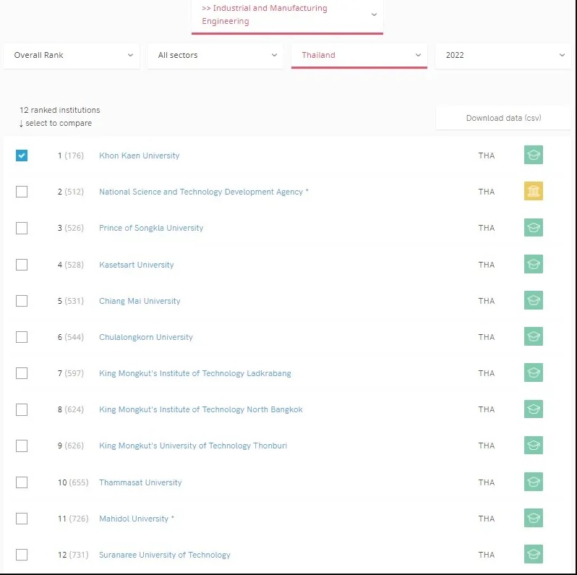Click the yellow government sector icon for National Science and Technology Development Agency
This screenshot has height=575, width=577.
(533, 191)
